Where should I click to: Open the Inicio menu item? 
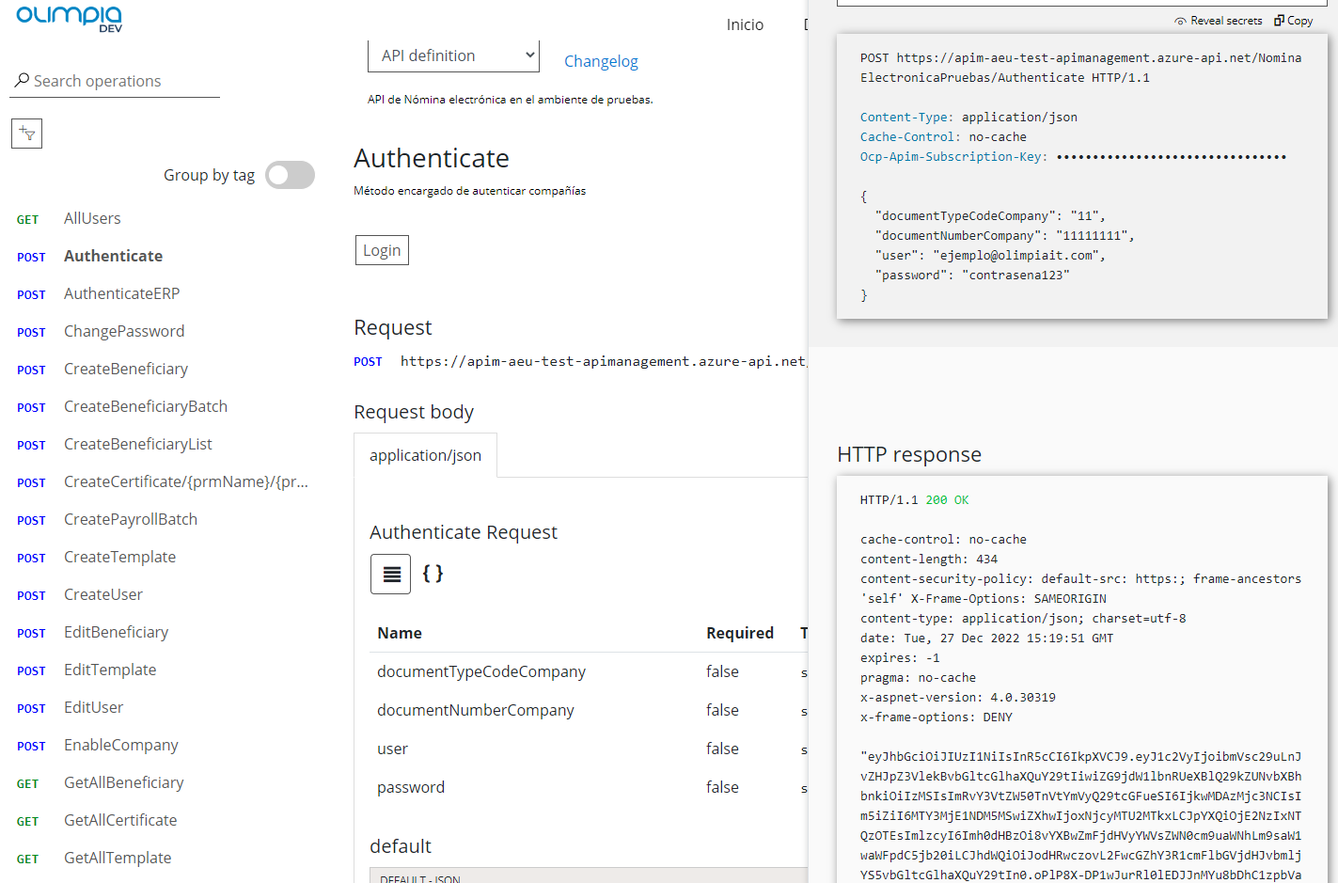click(x=745, y=24)
